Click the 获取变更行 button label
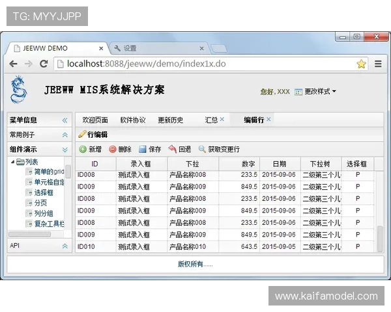The height and width of the screenshot is (312, 391). (224, 149)
